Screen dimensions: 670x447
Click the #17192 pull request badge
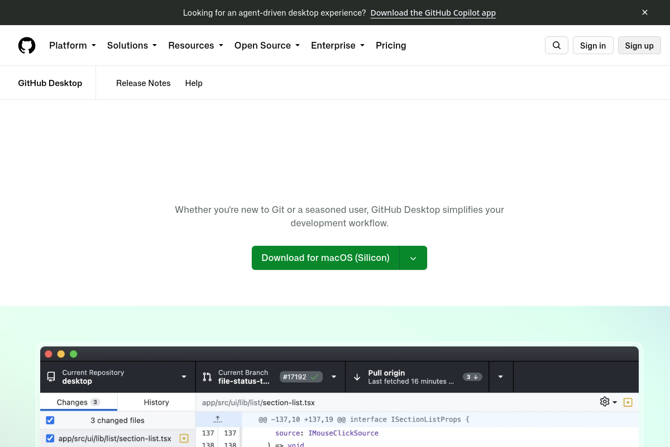(301, 377)
